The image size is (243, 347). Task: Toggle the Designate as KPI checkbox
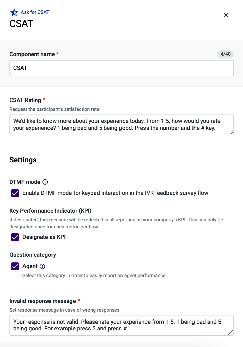tap(15, 237)
